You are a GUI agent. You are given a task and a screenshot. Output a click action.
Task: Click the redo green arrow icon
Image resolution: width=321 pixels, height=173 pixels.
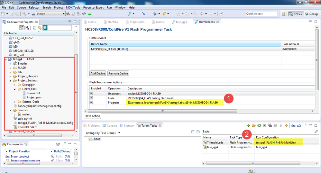pos(89,14)
